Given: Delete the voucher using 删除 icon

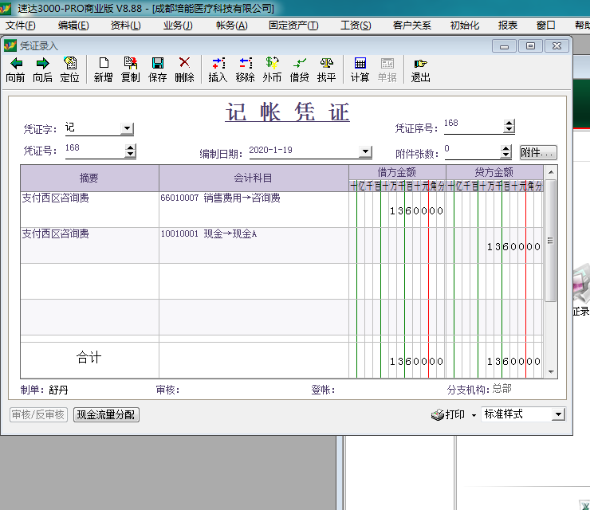Looking at the screenshot, I should click(x=184, y=64).
